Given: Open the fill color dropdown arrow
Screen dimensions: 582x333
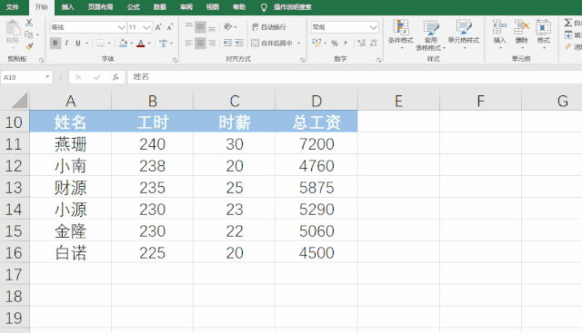Looking at the screenshot, I should click(x=131, y=44).
